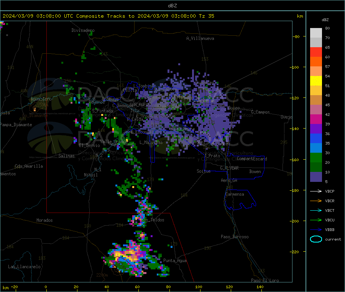
Task: Click the Composite Tracks timestamp header
Action: [108, 16]
